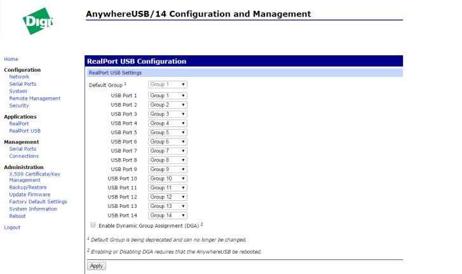
Task: Open Factory Default Settings
Action: click(38, 202)
